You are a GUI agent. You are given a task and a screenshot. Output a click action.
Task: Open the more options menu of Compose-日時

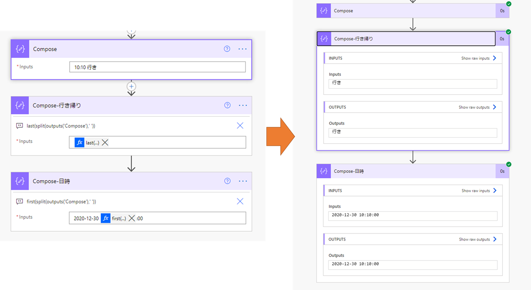243,181
